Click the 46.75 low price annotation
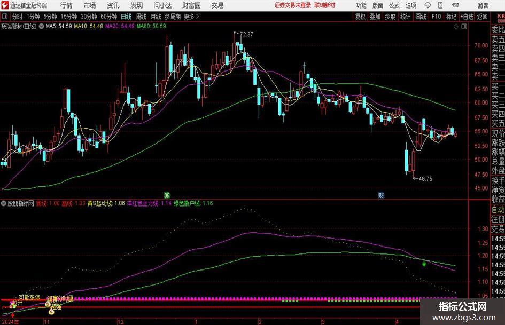The width and height of the screenshot is (505, 325). (425, 179)
